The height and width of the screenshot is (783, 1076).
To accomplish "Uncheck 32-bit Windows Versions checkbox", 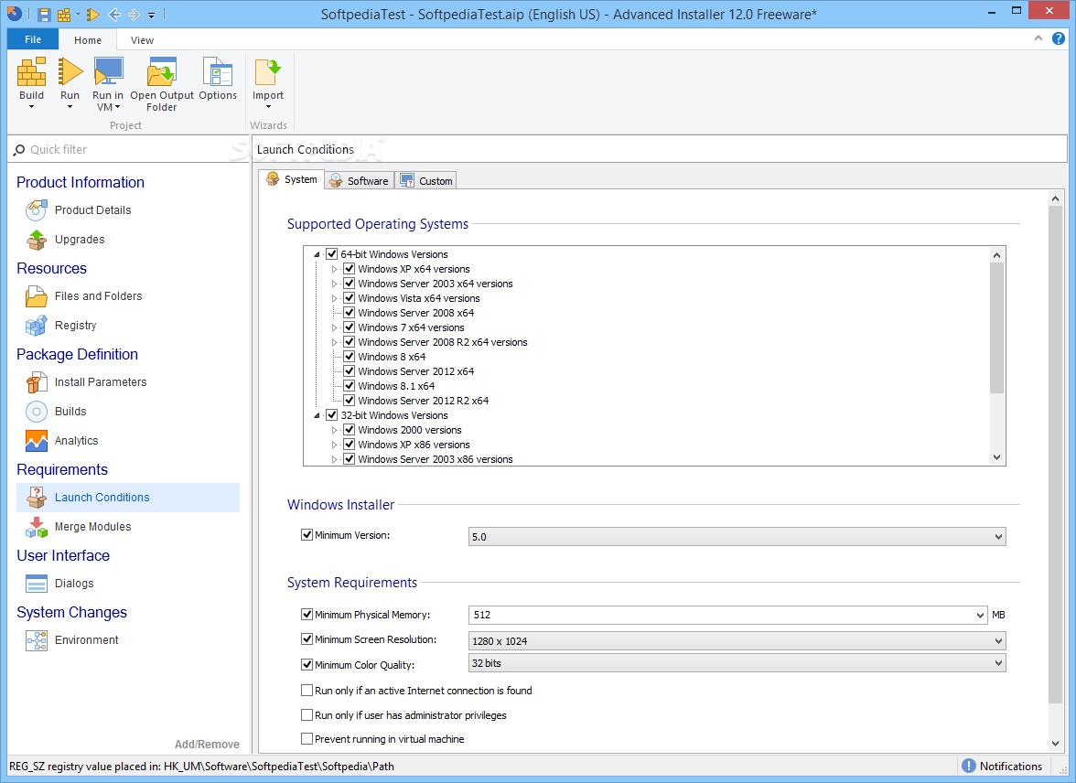I will [331, 415].
